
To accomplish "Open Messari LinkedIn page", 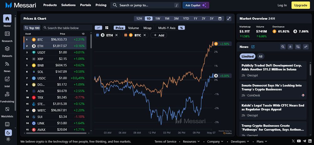I will point(310,141).
